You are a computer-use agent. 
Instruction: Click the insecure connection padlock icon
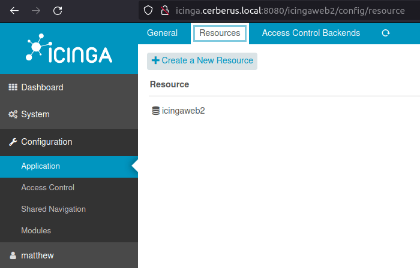pyautogui.click(x=165, y=11)
